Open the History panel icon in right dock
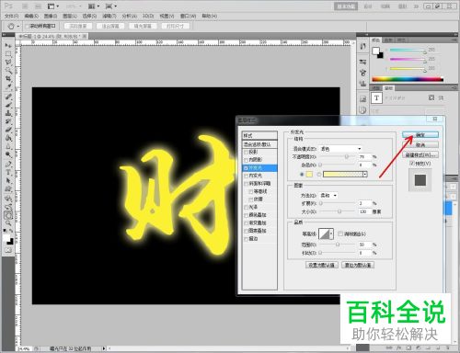Screen dimensions: 460x353 (x=362, y=46)
